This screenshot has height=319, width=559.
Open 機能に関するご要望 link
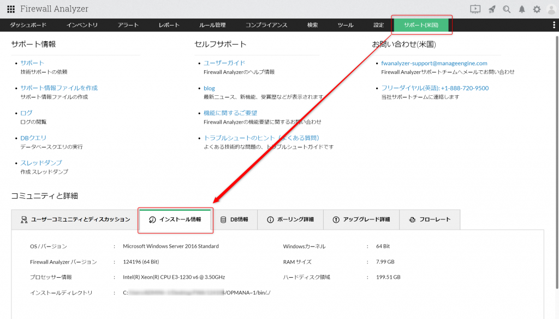click(230, 113)
